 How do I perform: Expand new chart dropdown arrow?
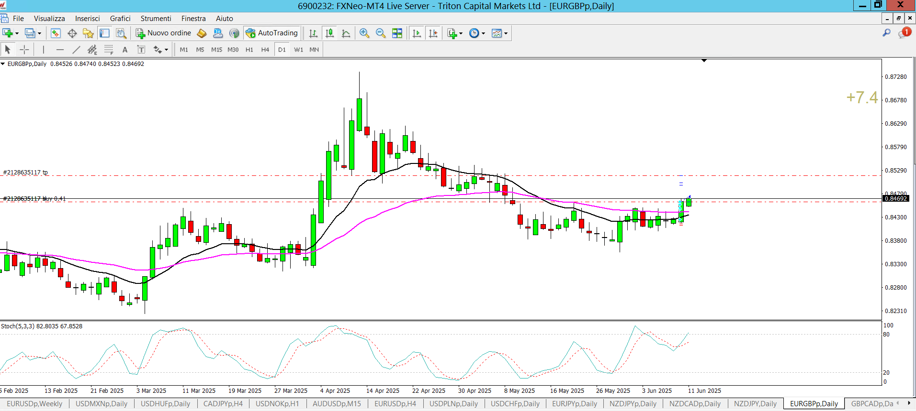point(17,33)
